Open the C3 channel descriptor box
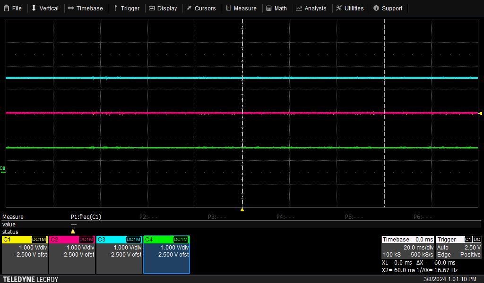 click(x=119, y=254)
